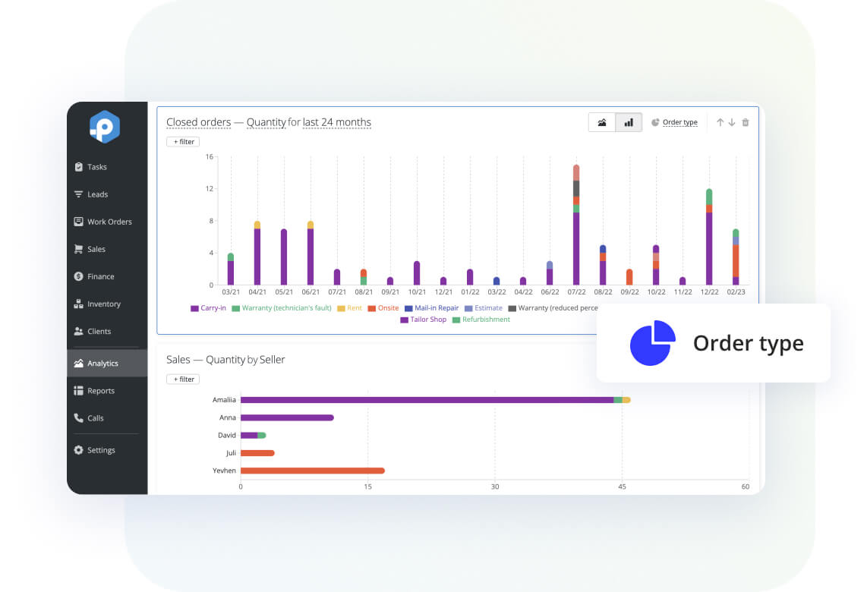Switch to the Analytics section
Screen dimensions: 867x592
click(79, 363)
